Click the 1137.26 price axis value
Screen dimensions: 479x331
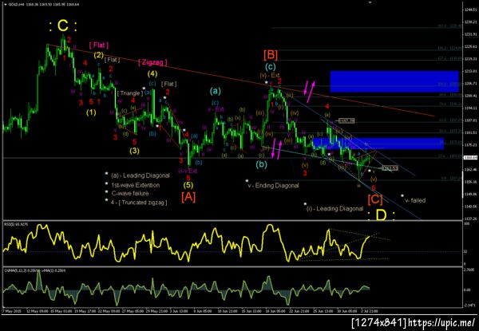point(471,219)
